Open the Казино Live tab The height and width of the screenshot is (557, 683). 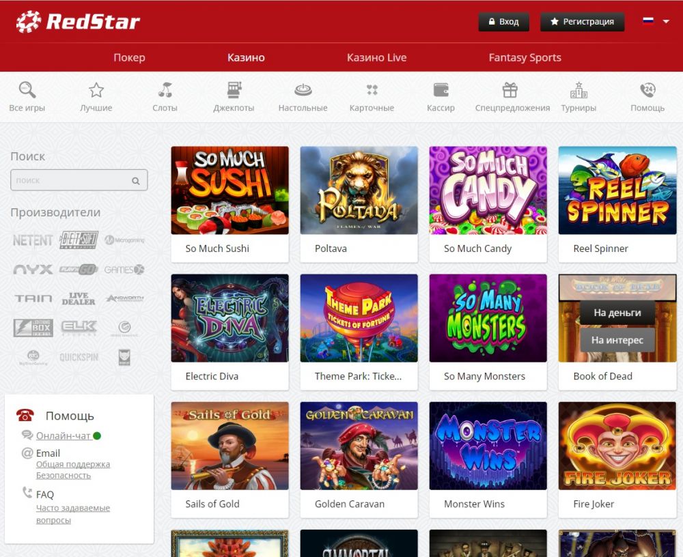click(x=377, y=57)
